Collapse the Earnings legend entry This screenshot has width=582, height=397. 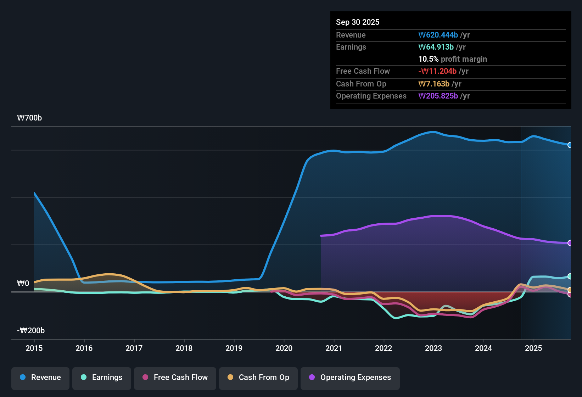[x=101, y=378]
